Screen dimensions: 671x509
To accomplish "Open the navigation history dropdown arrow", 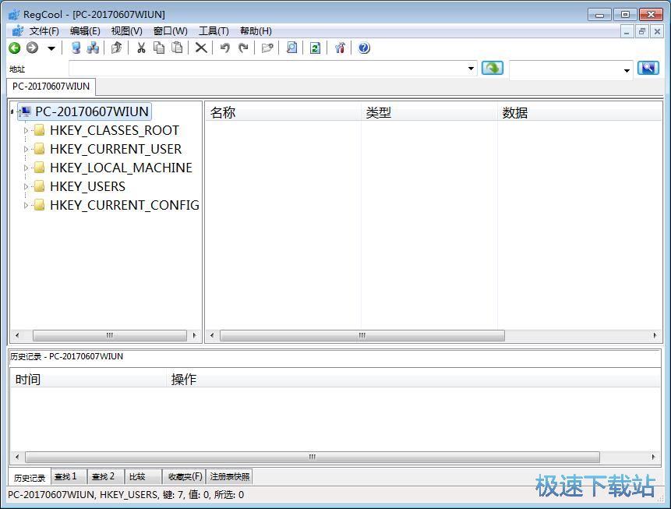I will 51,48.
